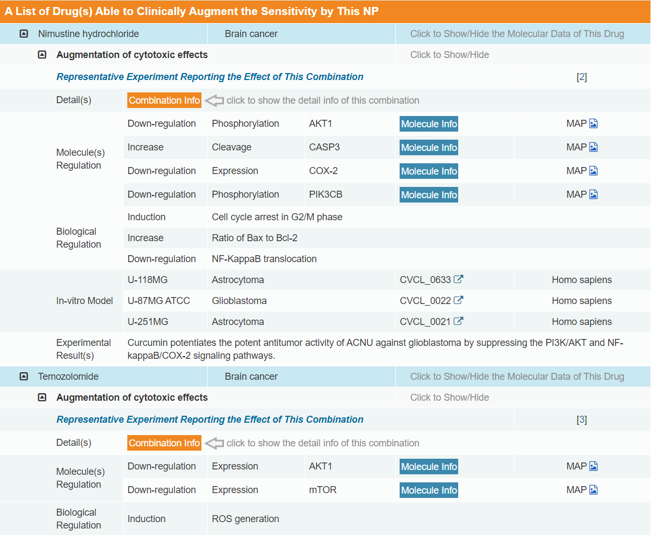Open Molecule Info for CASP3

coord(429,148)
